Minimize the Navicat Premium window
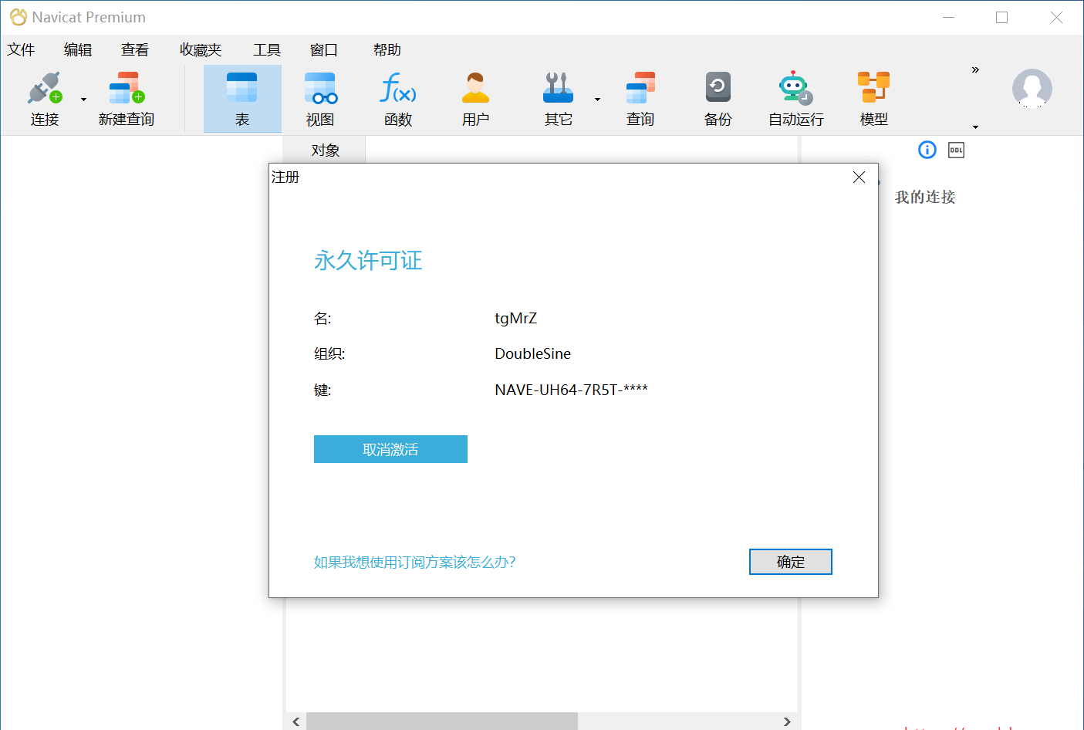The image size is (1084, 730). (x=949, y=17)
